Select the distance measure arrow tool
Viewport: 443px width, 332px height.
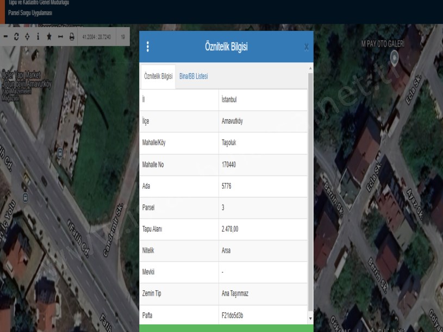click(x=60, y=37)
